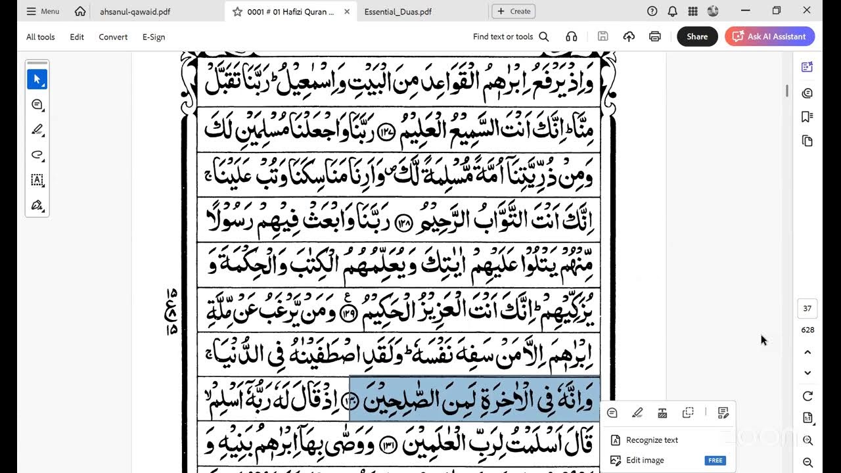Open the user profile avatar
The width and height of the screenshot is (841, 473).
(713, 11)
